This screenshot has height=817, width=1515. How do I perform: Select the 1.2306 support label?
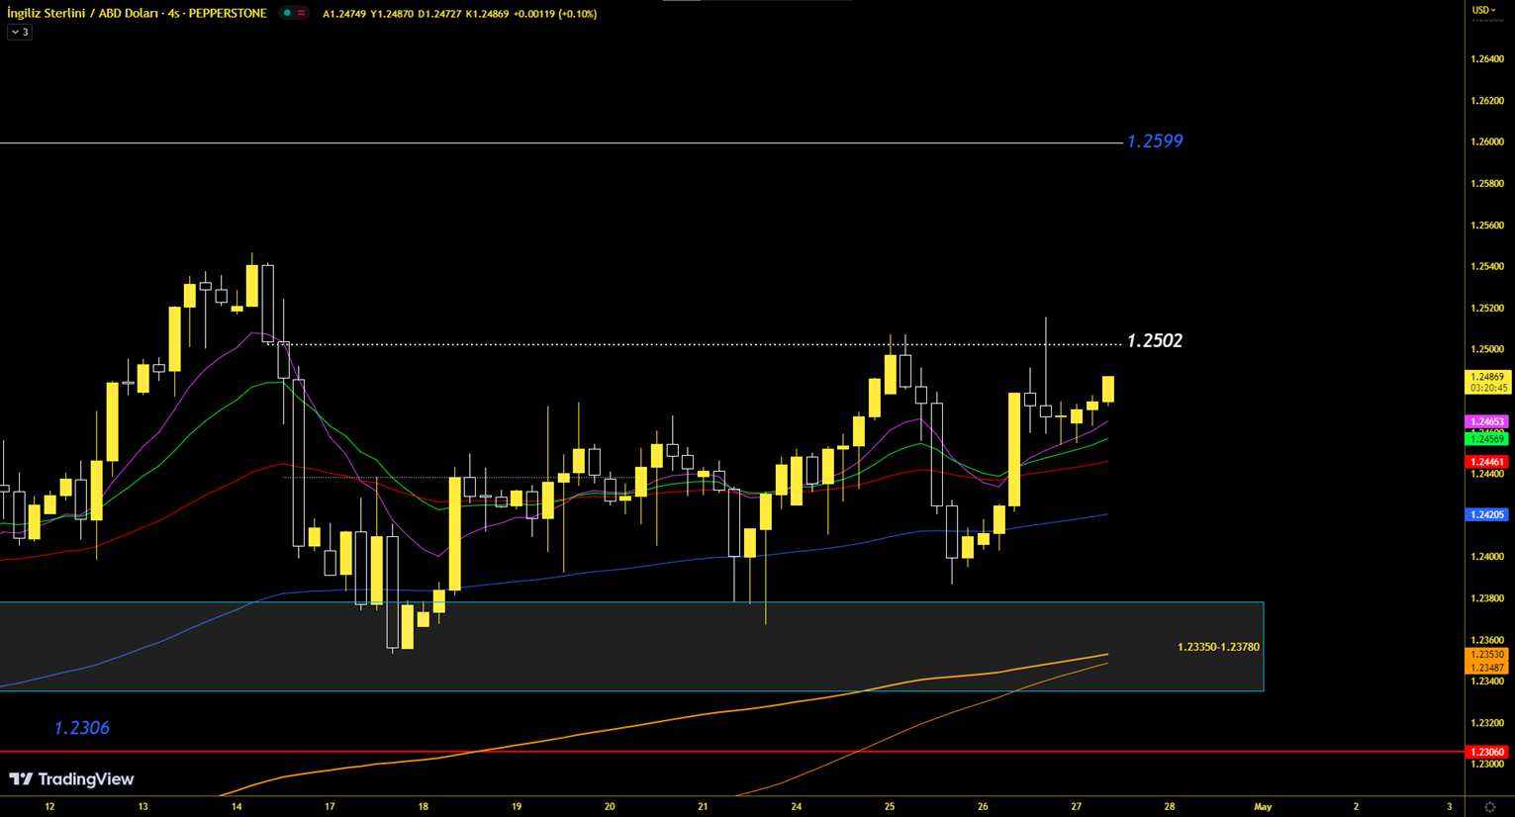pos(81,728)
